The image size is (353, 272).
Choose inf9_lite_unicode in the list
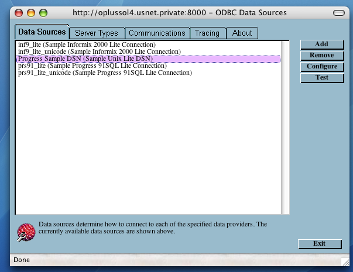point(99,52)
